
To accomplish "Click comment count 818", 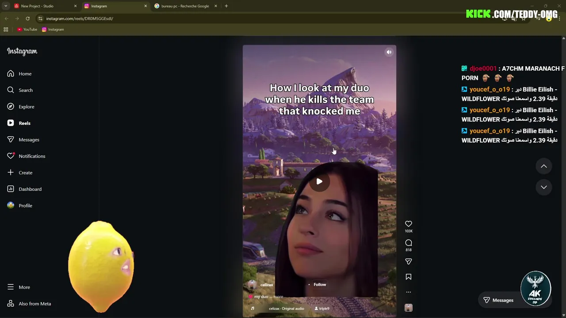I will tap(409, 250).
